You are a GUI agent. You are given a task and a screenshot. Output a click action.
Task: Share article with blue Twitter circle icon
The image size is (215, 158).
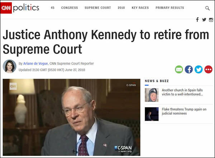pyautogui.click(x=199, y=69)
